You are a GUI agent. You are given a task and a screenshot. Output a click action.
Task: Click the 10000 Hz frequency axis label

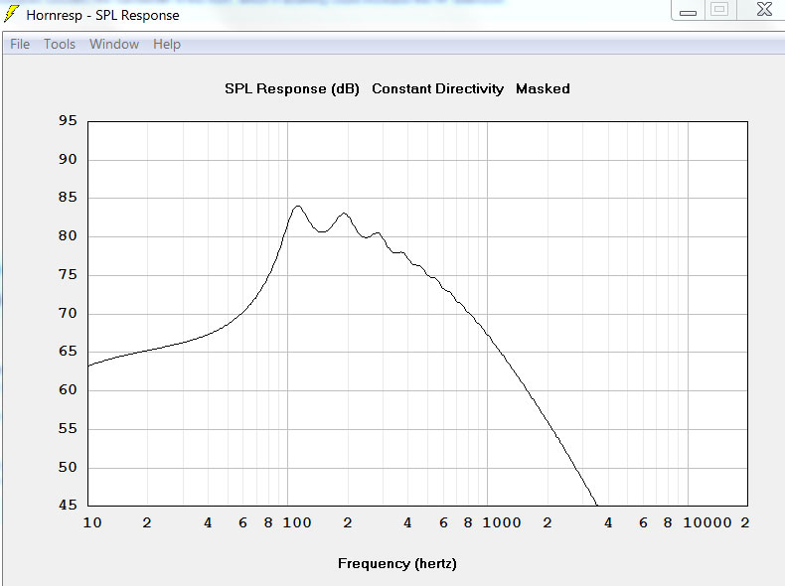click(707, 523)
